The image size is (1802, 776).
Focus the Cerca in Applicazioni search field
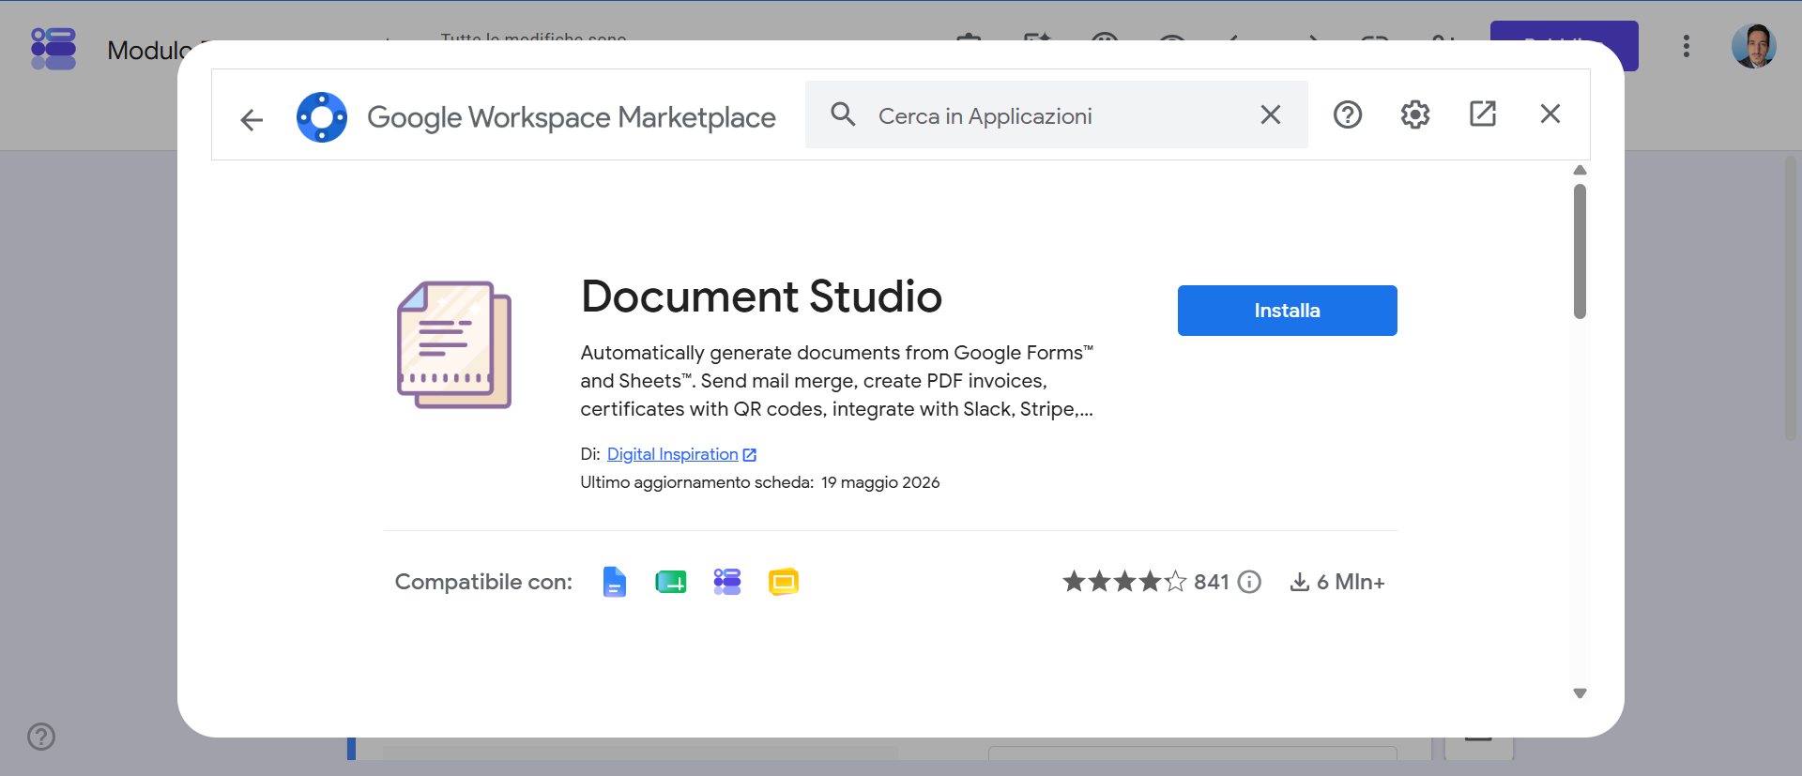1055,115
